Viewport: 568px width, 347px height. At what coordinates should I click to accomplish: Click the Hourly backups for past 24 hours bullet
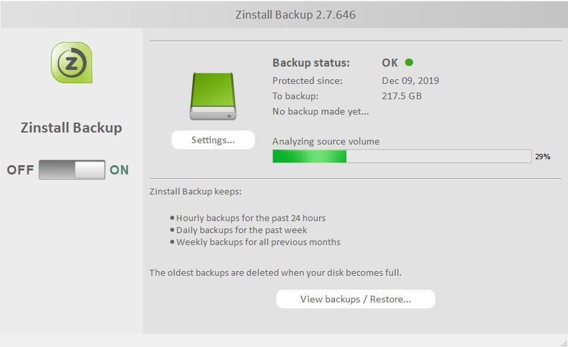coord(248,218)
